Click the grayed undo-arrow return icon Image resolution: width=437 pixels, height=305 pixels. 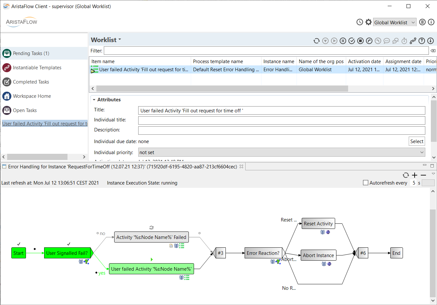point(378,41)
